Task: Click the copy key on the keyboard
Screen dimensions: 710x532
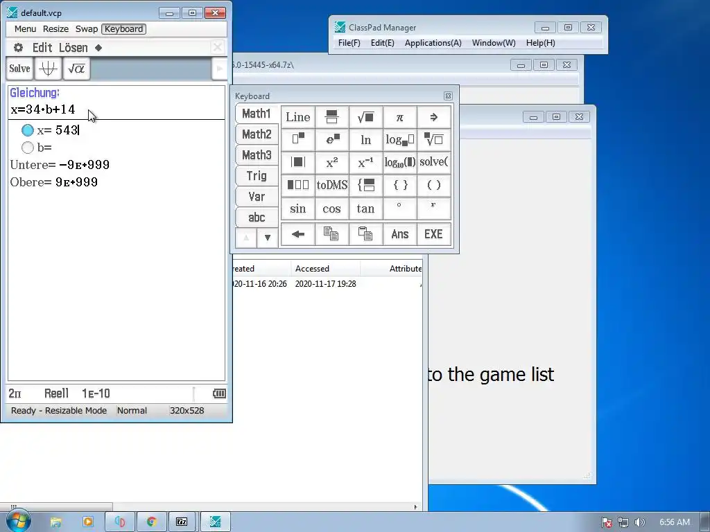Action: pyautogui.click(x=332, y=234)
